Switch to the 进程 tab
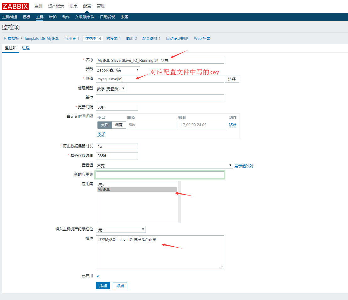The width and height of the screenshot is (348, 300). coord(26,48)
